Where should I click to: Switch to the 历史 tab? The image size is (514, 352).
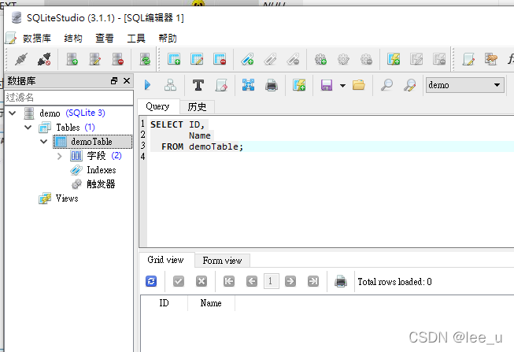click(x=197, y=107)
